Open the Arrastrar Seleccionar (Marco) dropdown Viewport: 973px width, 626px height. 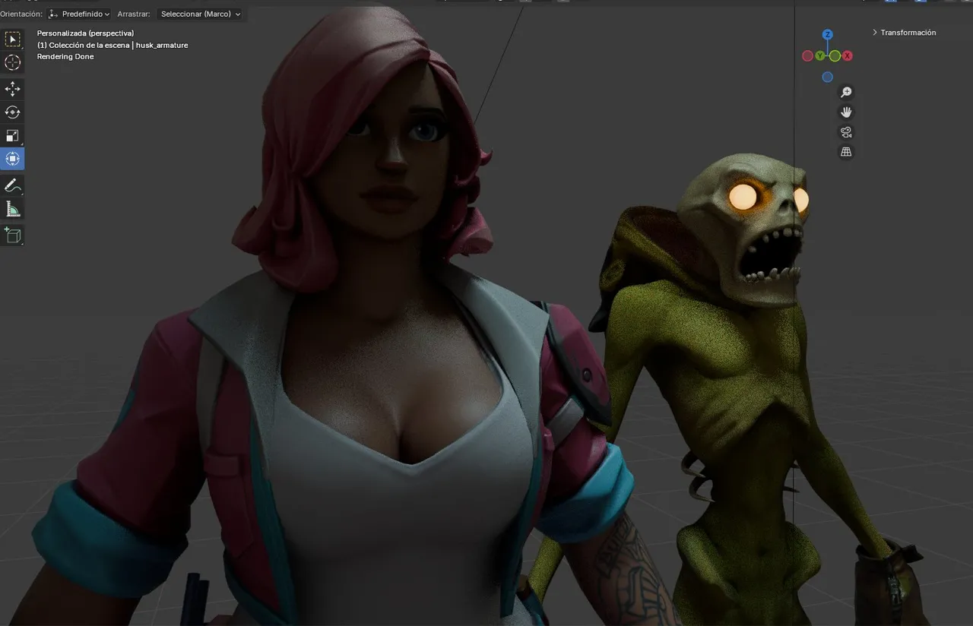point(201,14)
